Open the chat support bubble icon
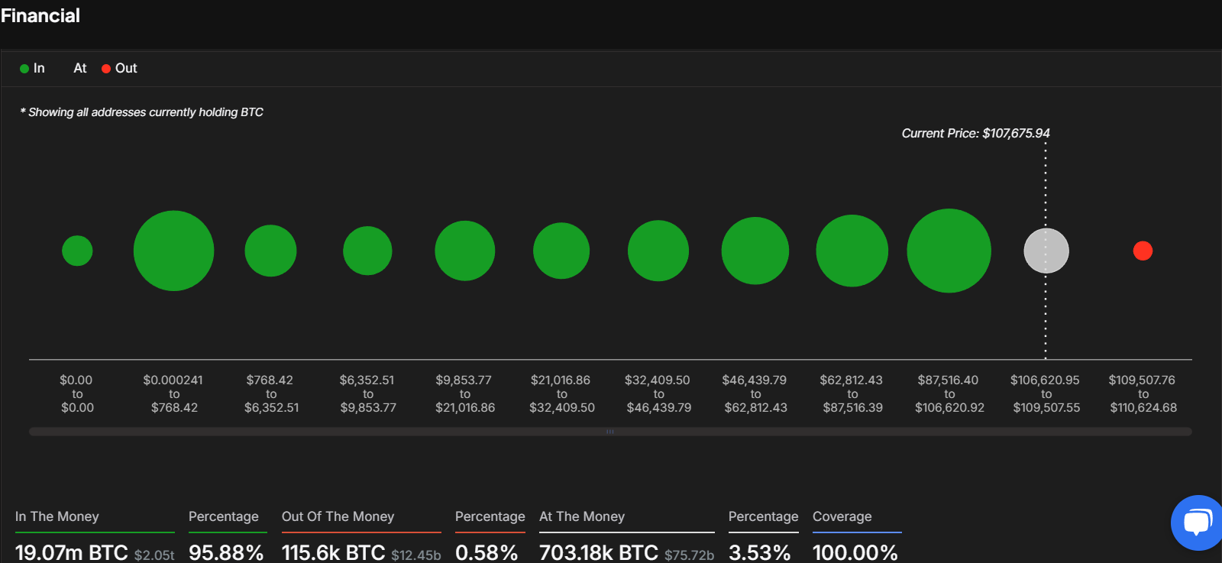This screenshot has width=1222, height=563. [1196, 523]
